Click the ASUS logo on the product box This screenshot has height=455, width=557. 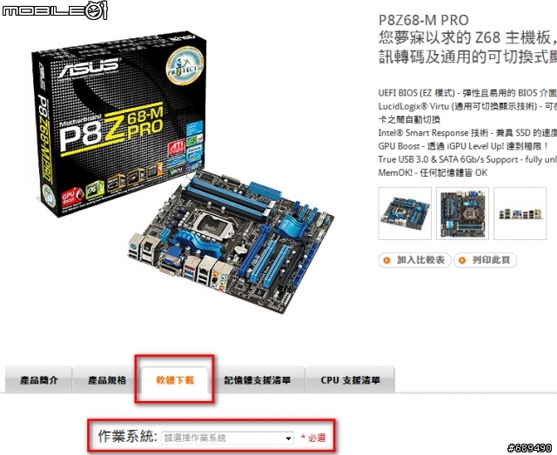tap(87, 68)
